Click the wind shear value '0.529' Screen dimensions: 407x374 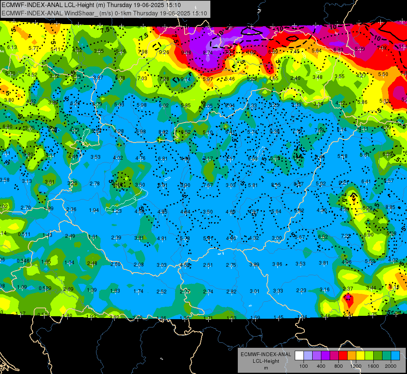point(45,288)
